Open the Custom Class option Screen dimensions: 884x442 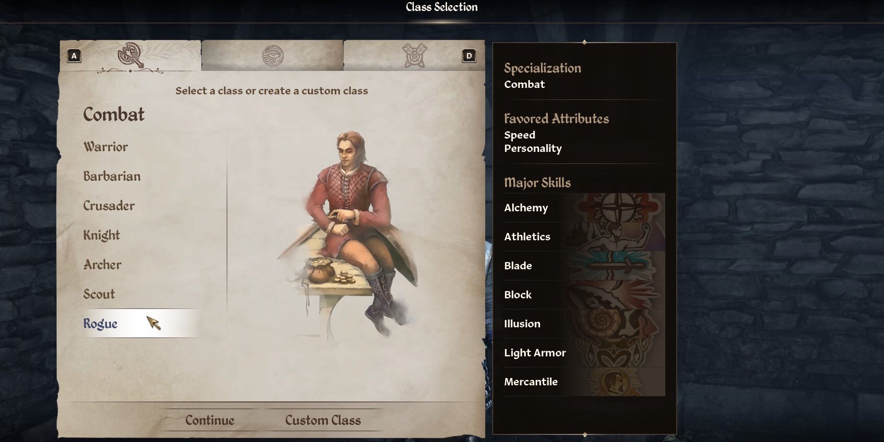pos(323,420)
